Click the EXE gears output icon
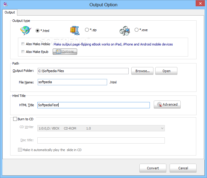This screenshot has width=207, height=178. pos(125,31)
